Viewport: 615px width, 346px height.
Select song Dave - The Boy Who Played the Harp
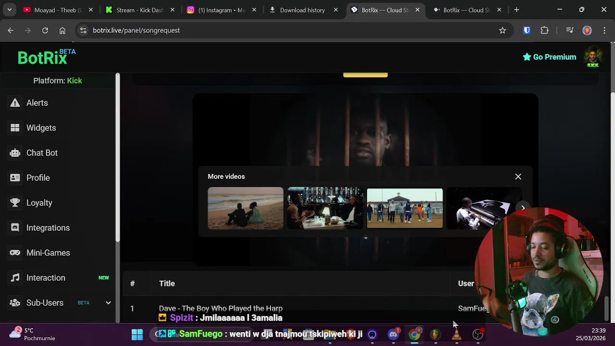(221, 309)
